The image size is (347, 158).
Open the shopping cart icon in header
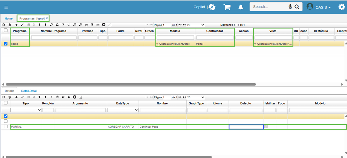[x=227, y=7]
